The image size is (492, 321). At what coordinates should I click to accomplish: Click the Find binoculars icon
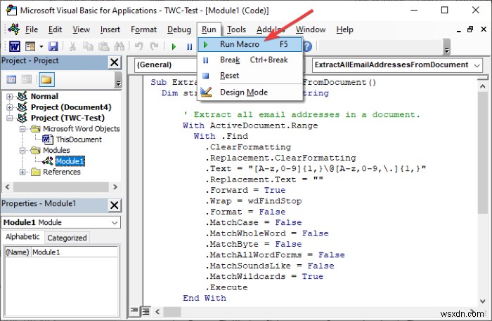(x=119, y=47)
